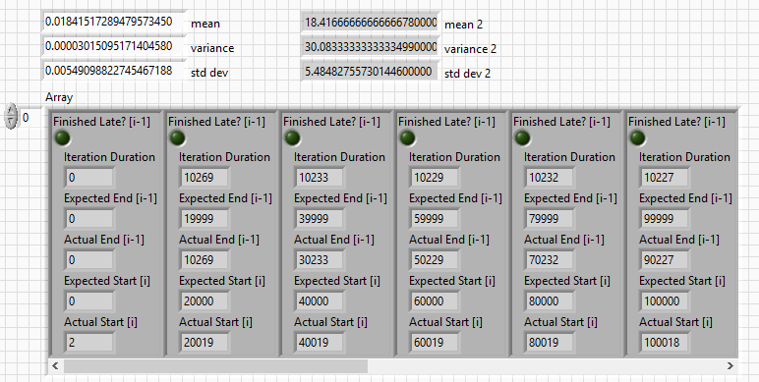Click the variance 2 value field
Viewport: 759px width, 382px height.
(x=371, y=47)
